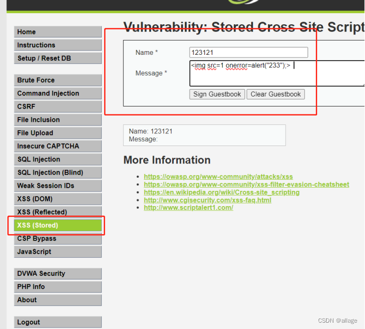The height and width of the screenshot is (329, 365).
Task: Select the JavaScript menu entry
Action: (x=58, y=251)
